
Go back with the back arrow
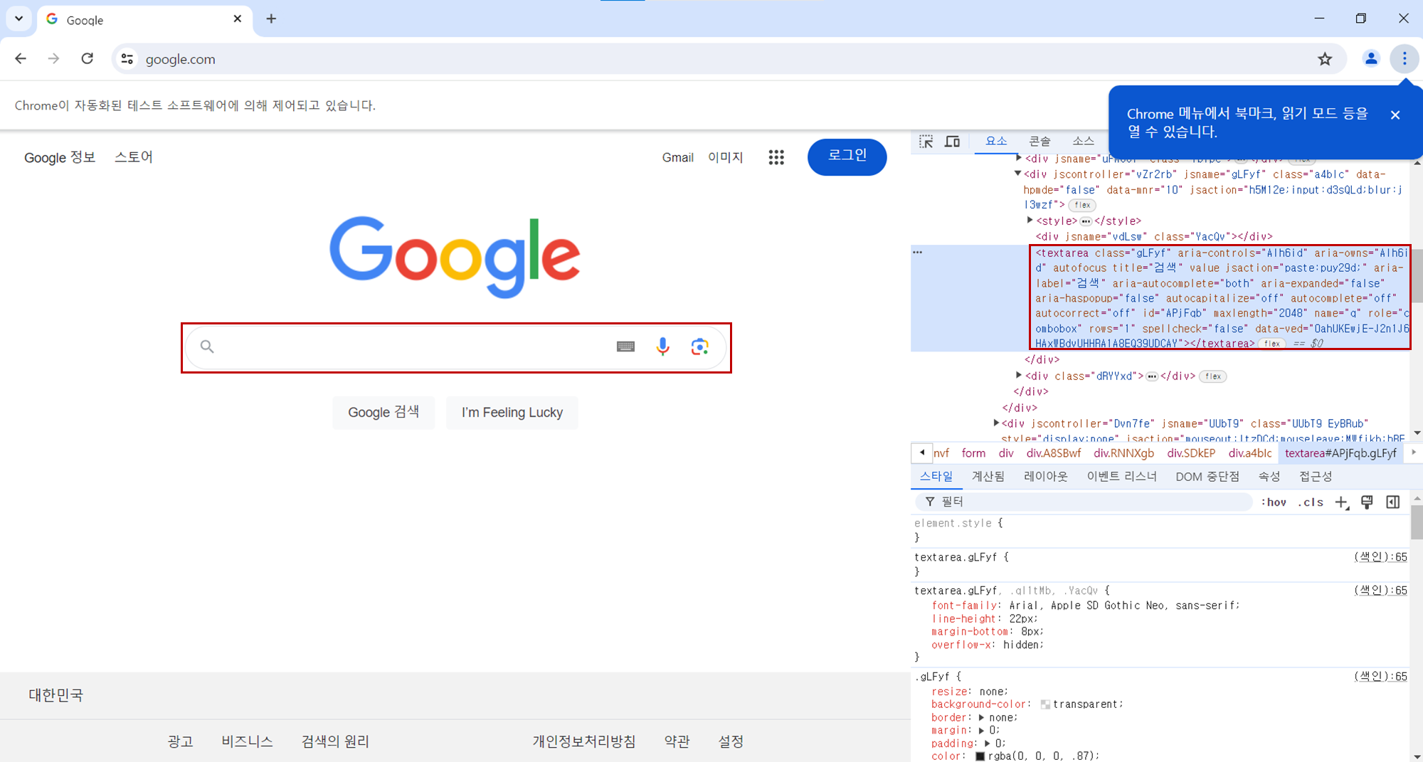(21, 58)
